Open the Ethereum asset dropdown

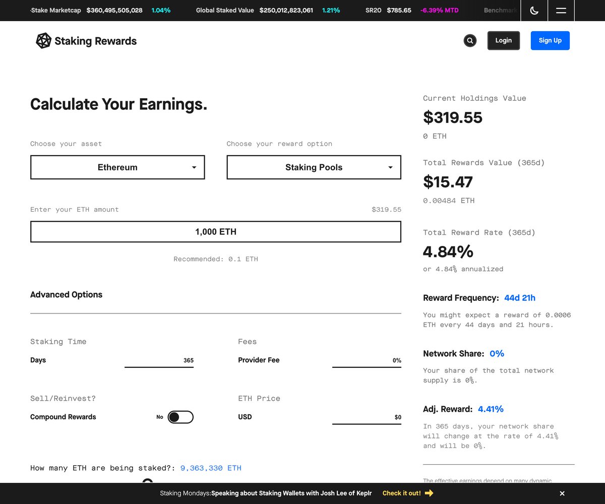(117, 167)
